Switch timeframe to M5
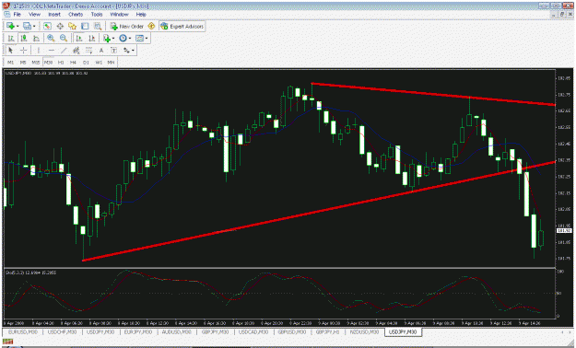This screenshot has width=576, height=348. [x=23, y=63]
